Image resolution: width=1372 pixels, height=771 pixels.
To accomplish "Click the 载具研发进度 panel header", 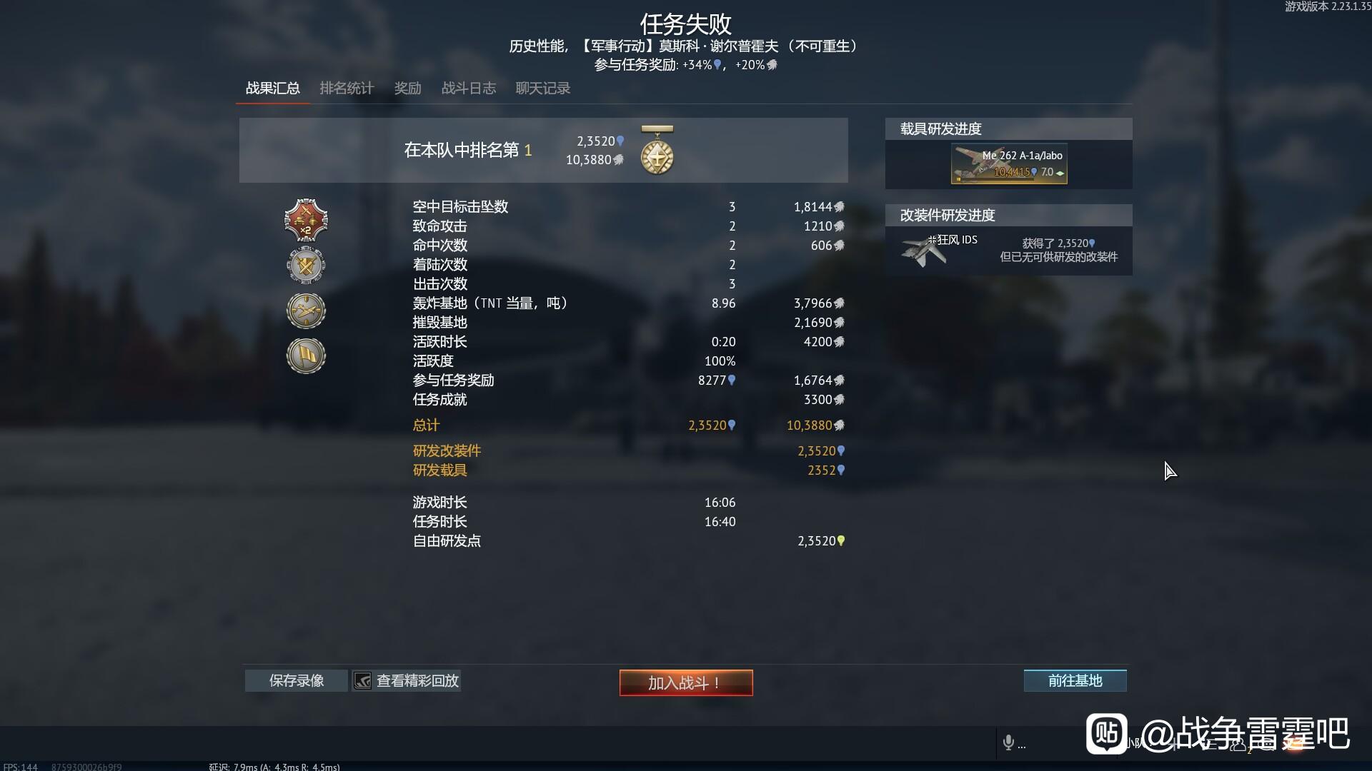I will (1009, 129).
